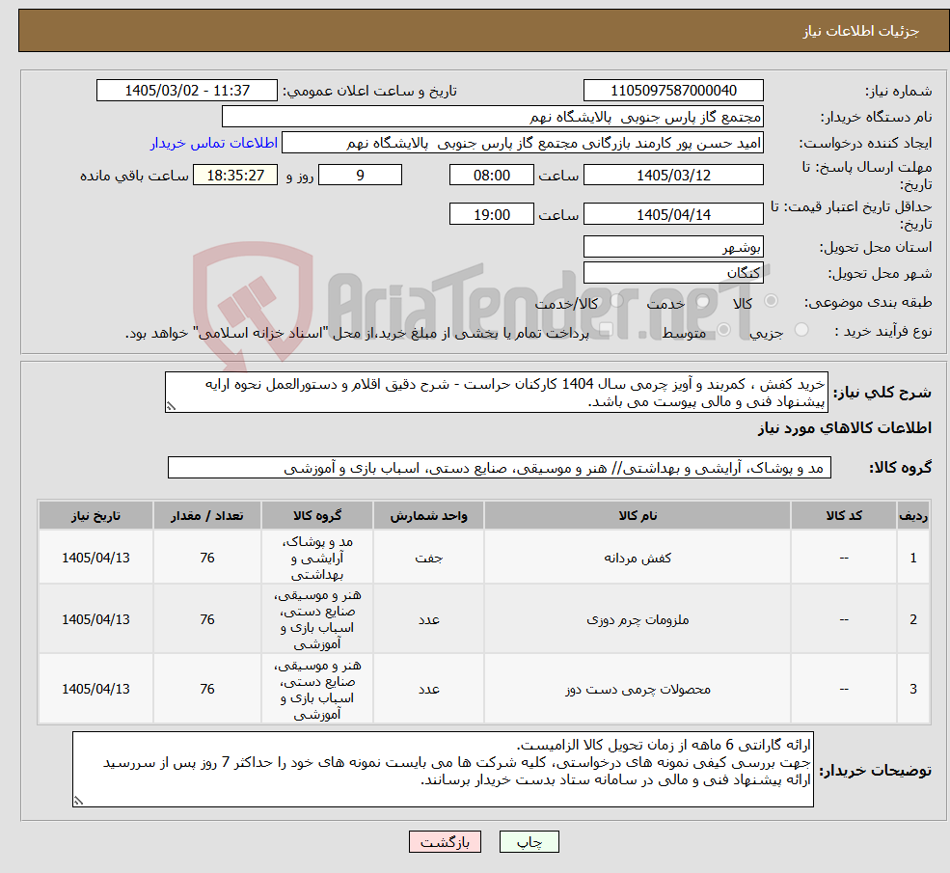Click the reply deadline date 1405/03/12 field
This screenshot has height=873, width=950.
click(673, 176)
